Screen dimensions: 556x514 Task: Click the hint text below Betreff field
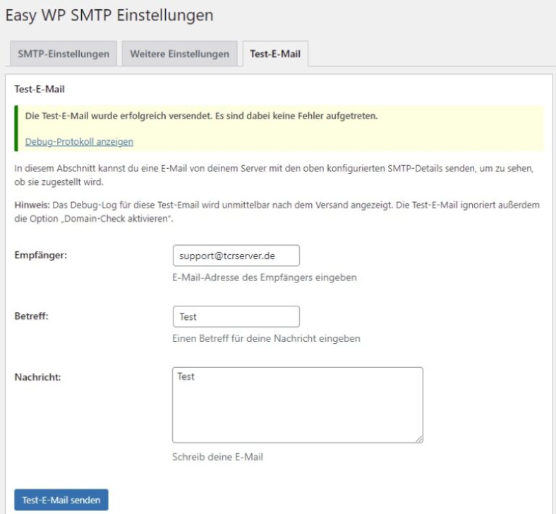(266, 338)
